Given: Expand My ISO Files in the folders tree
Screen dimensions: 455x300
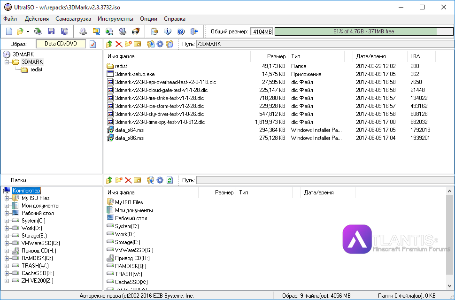Looking at the screenshot, I should point(7,198).
